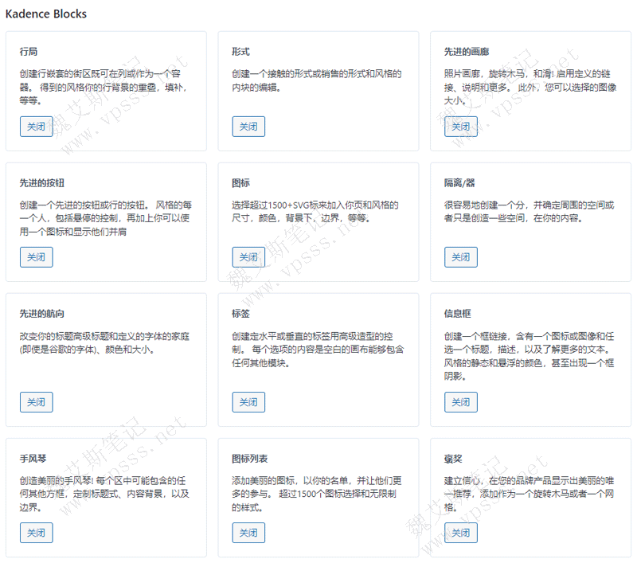
Task: Click 关闭 button in 标签 card
Action: (x=248, y=402)
